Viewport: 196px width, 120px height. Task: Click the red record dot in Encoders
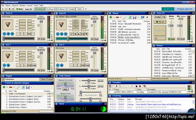click(x=140, y=86)
